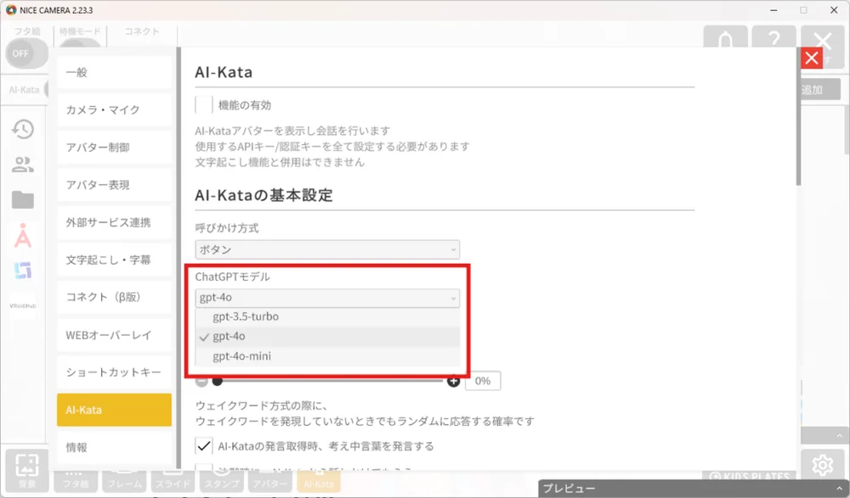Click the background (背景) image icon

click(x=26, y=470)
